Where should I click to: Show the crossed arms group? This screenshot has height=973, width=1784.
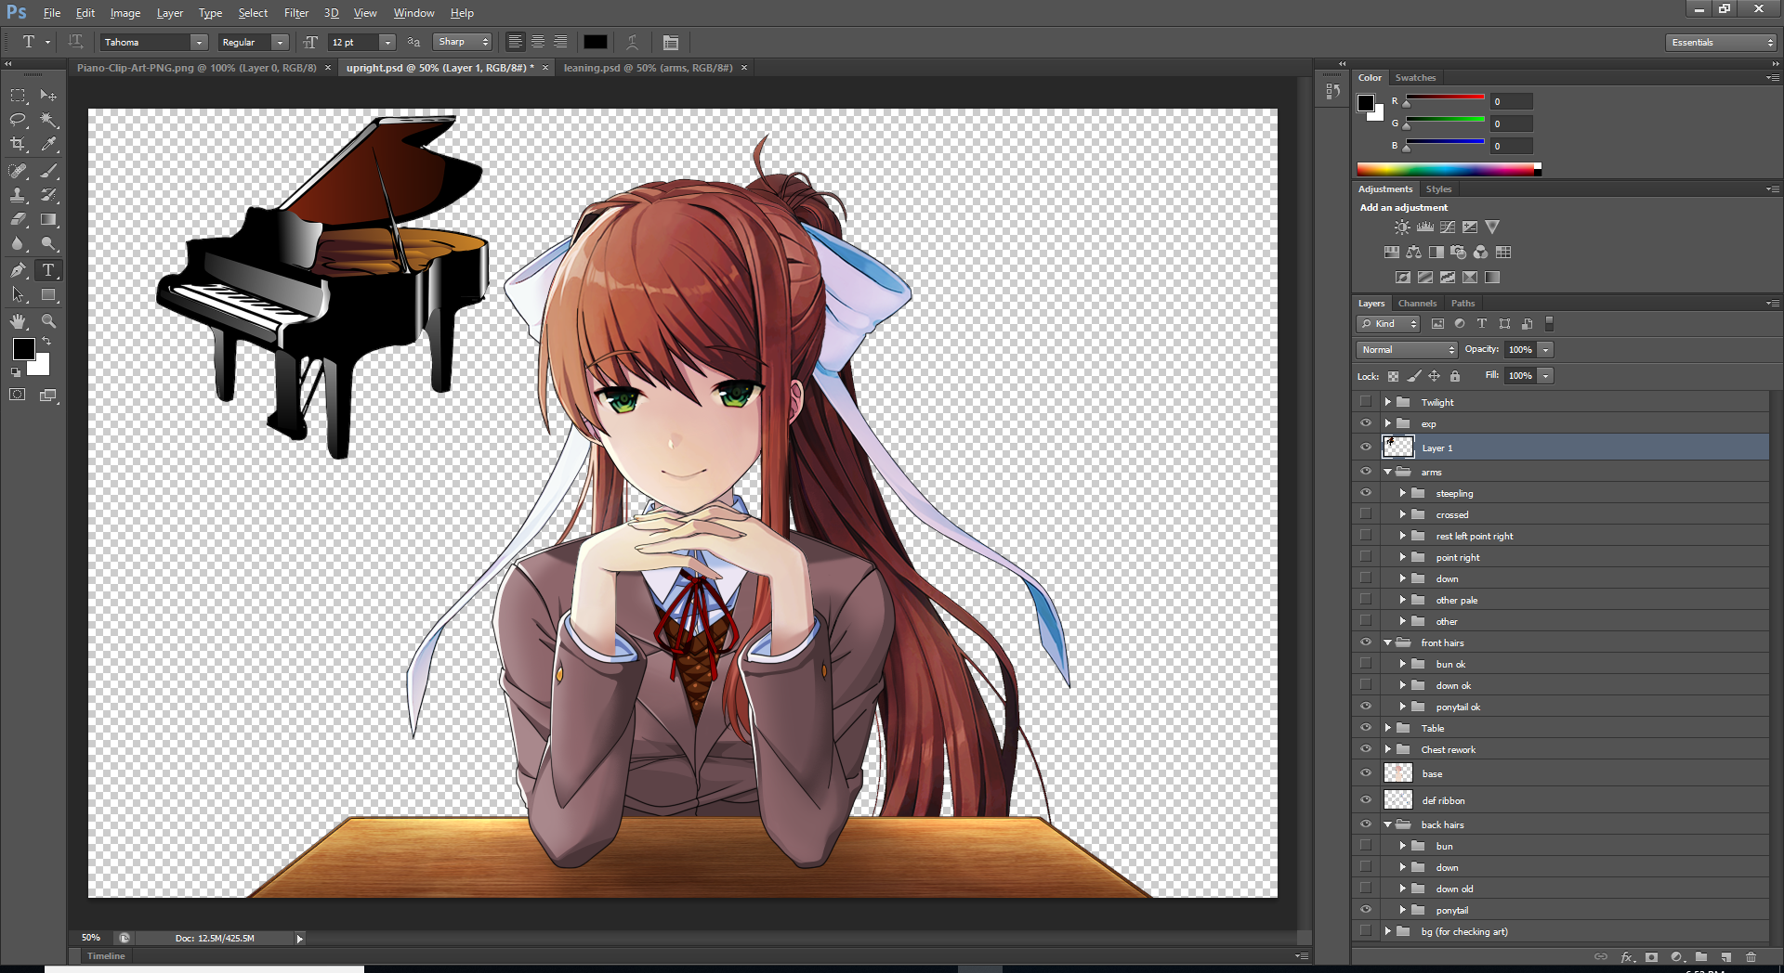pyautogui.click(x=1365, y=514)
